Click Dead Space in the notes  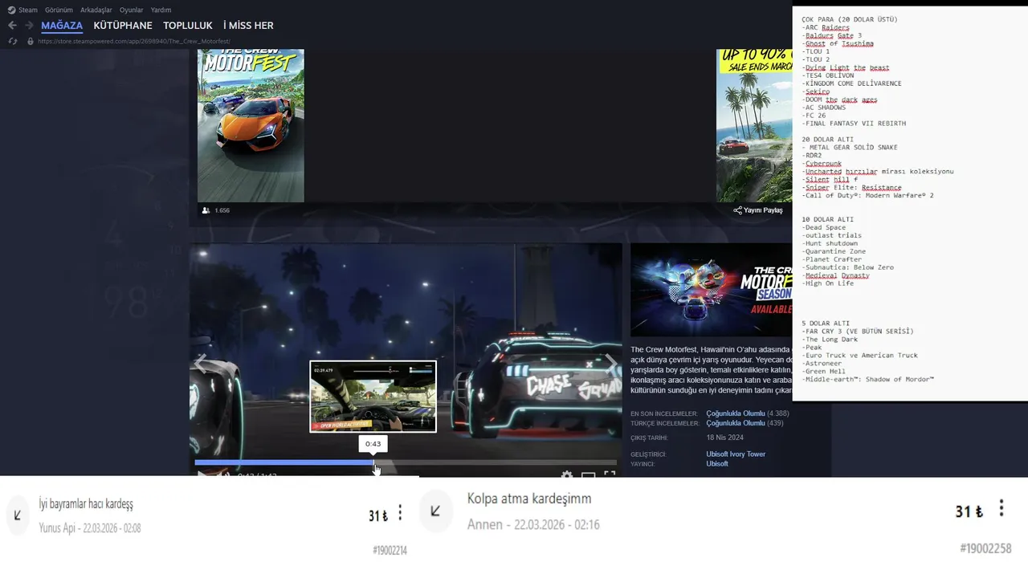[823, 227]
